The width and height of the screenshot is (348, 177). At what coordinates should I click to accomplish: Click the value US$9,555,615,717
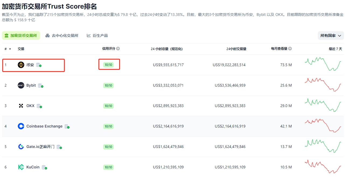coord(168,65)
